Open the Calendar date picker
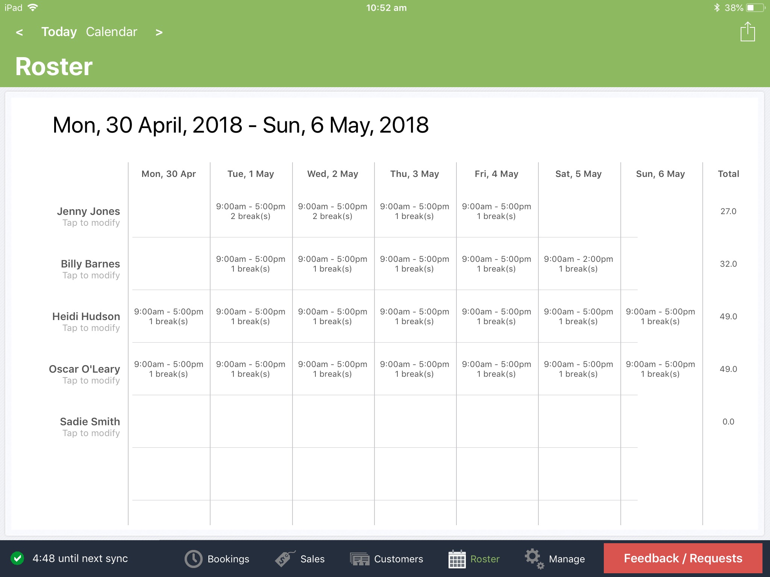Screen dimensions: 770x577 pyautogui.click(x=112, y=32)
